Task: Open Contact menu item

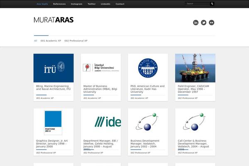Action: coord(120,4)
